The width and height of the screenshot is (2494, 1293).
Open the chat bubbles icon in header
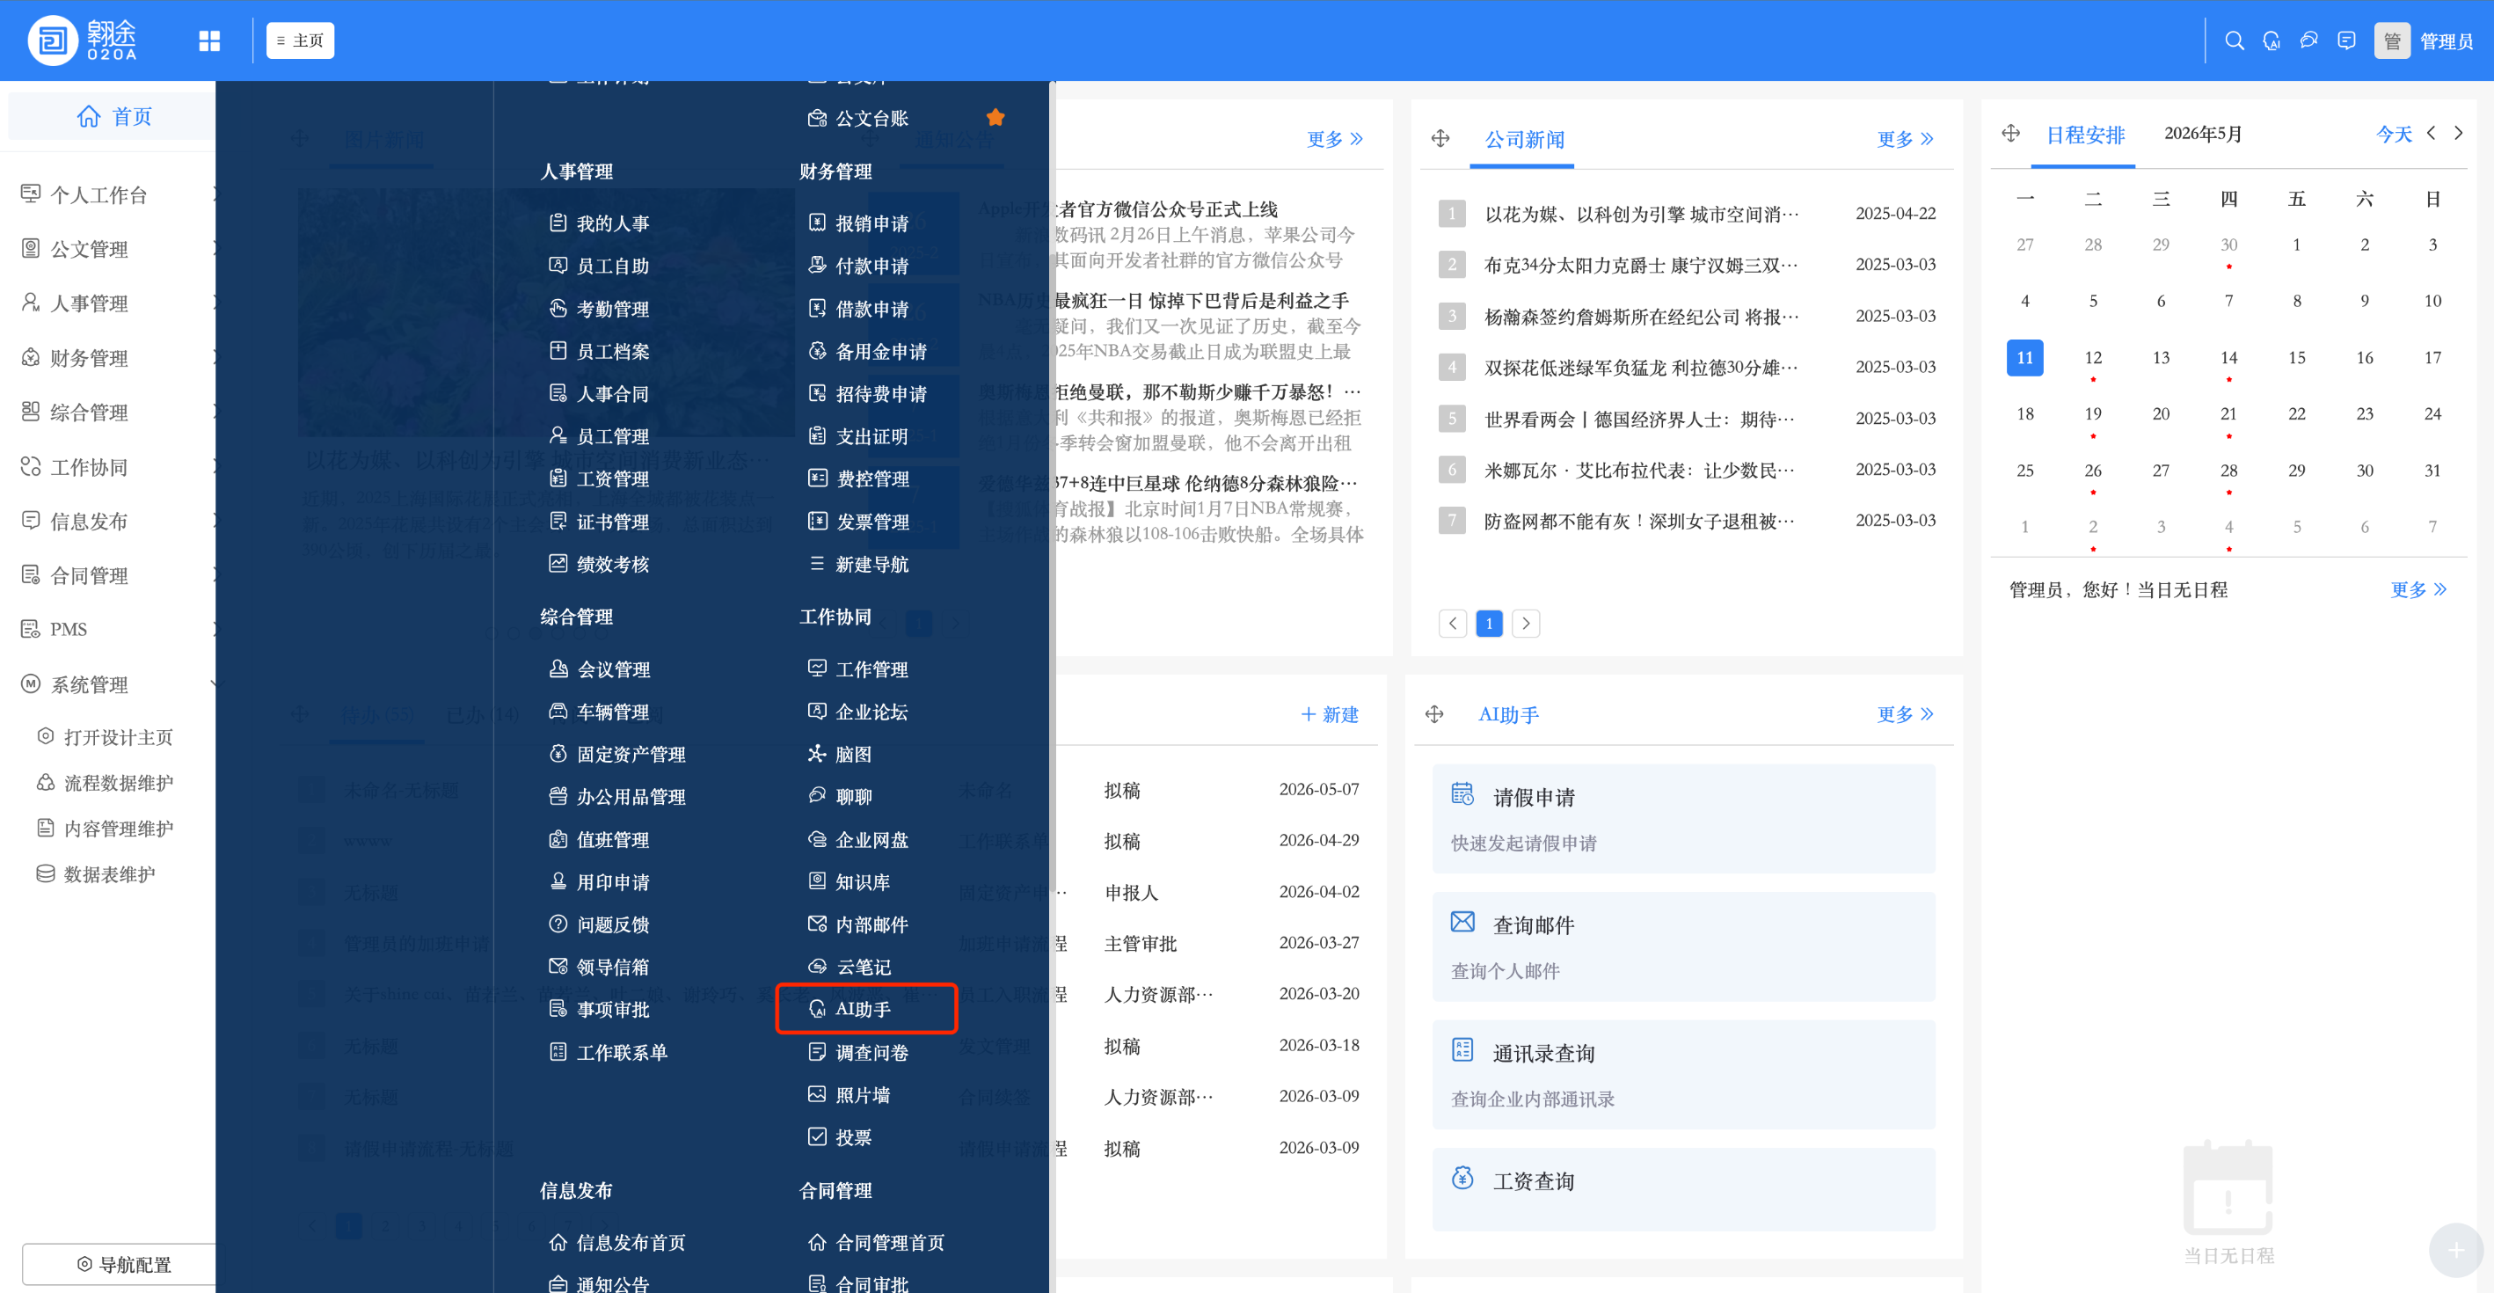(2309, 40)
